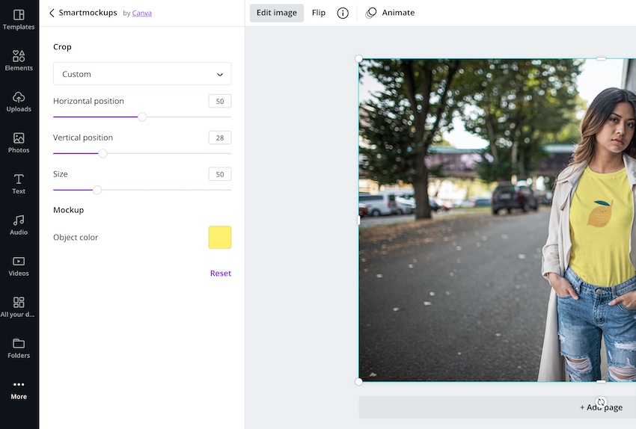Open the Audio sidebar panel
The image size is (636, 429).
(19, 225)
